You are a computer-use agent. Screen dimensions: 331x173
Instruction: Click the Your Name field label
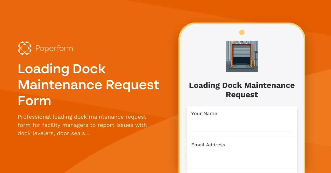click(x=204, y=113)
